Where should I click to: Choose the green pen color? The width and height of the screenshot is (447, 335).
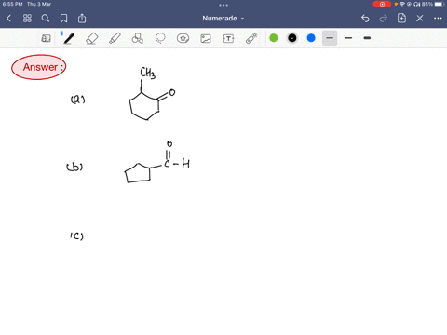274,38
